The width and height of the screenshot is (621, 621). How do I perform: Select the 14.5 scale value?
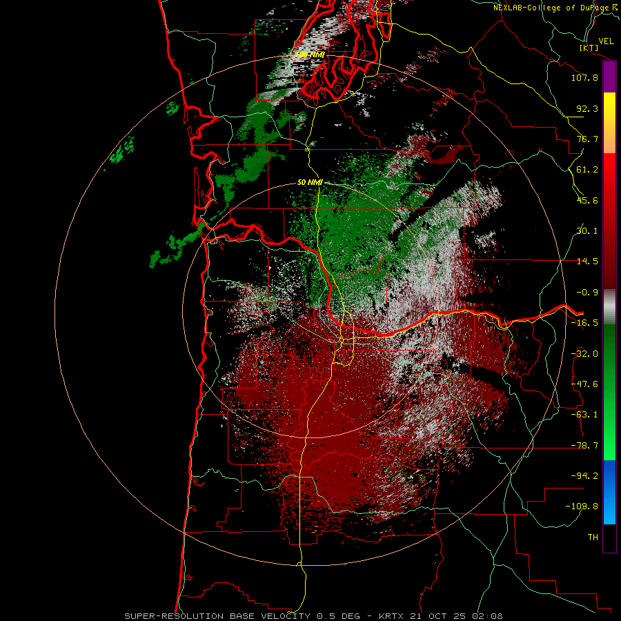pos(587,262)
